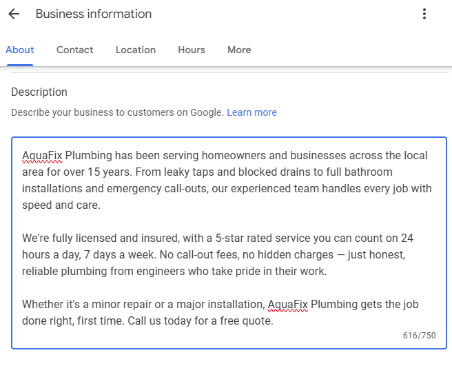Select the Hours tab

coord(192,50)
